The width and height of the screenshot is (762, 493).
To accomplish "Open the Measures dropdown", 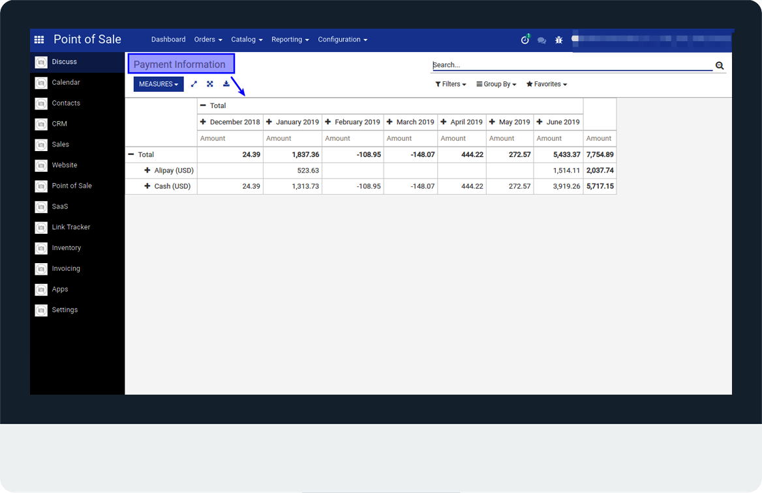I will (x=159, y=84).
